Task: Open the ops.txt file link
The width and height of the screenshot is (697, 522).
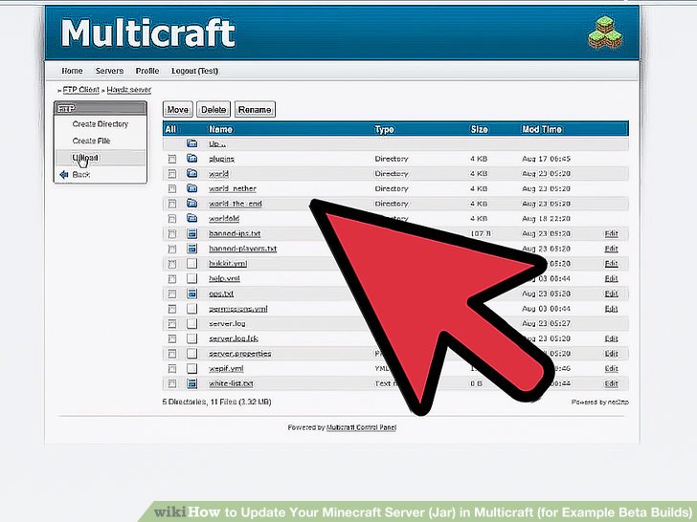Action: tap(221, 294)
